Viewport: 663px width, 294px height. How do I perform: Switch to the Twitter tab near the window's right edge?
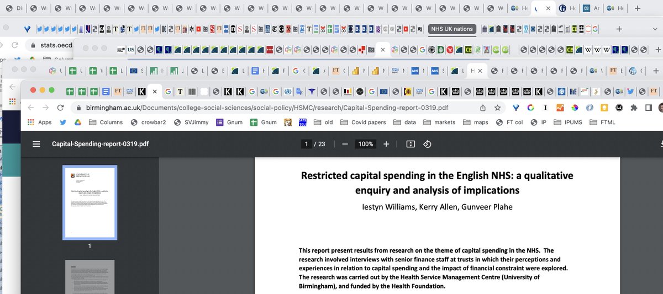[x=629, y=92]
